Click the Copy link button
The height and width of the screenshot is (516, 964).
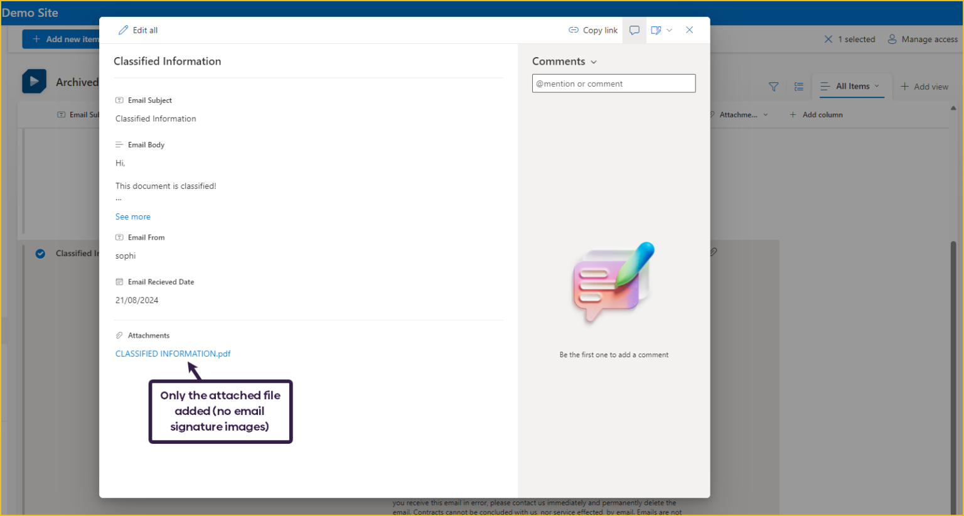[x=592, y=30]
